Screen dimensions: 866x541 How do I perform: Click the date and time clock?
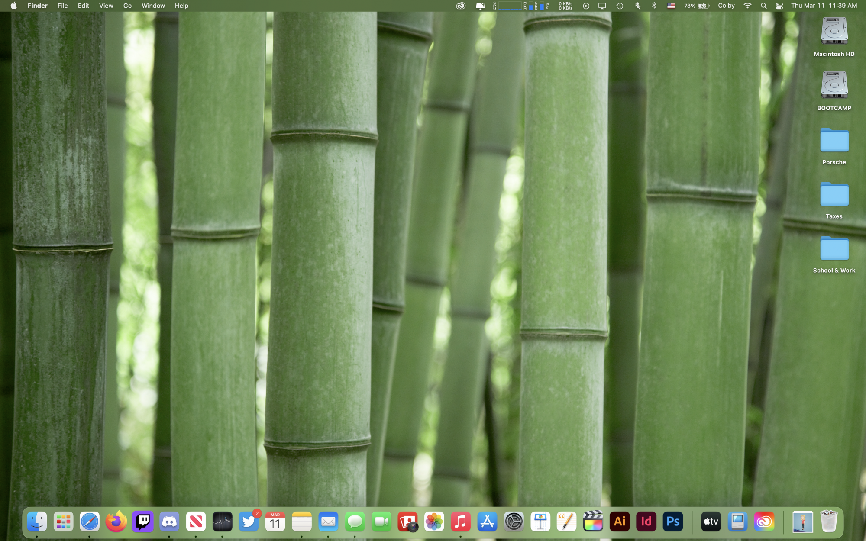[x=824, y=6]
